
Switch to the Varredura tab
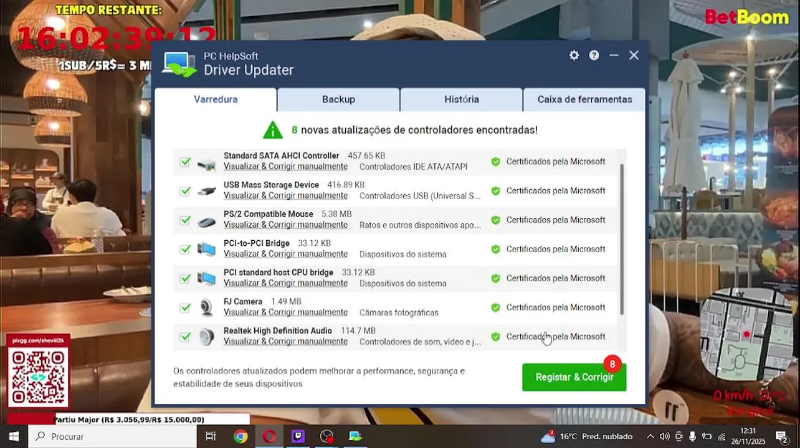(216, 100)
